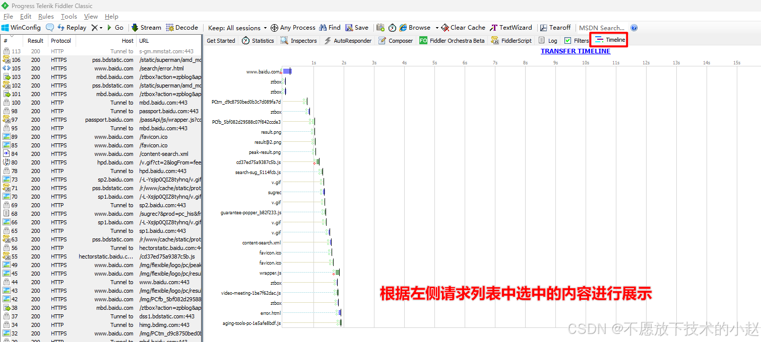The image size is (761, 342).
Task: Open the File menu
Action: coord(8,17)
